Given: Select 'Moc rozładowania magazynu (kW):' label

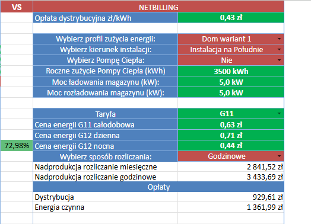Looking at the screenshot, I should click(105, 92).
